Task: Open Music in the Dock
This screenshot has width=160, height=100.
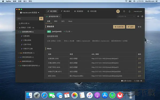Action: 90,95
